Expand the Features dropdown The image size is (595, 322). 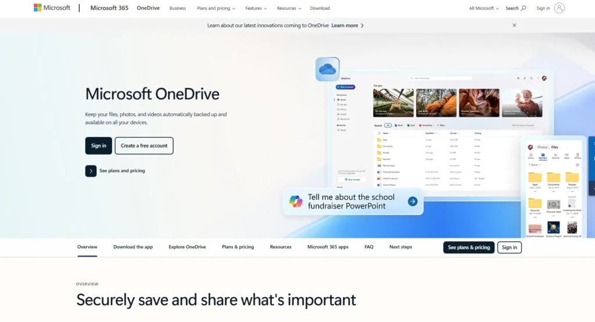tap(256, 9)
